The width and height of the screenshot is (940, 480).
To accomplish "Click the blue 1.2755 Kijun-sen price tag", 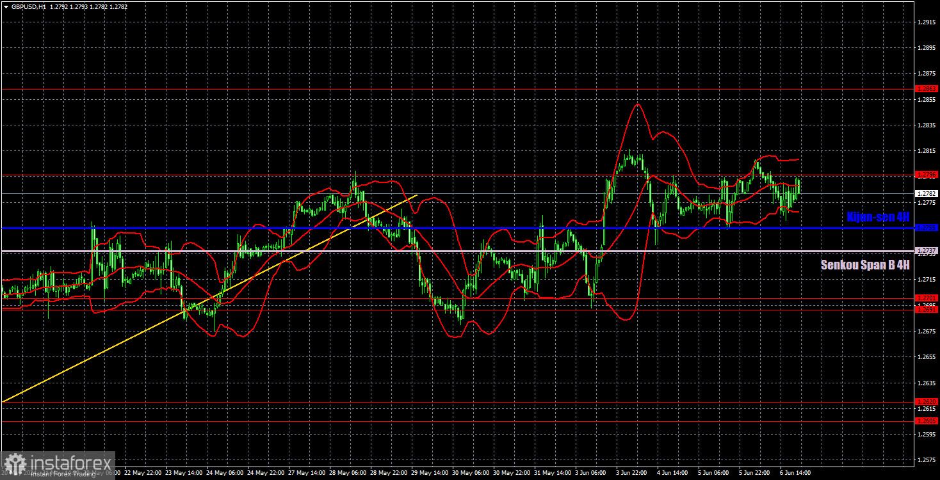I will [x=927, y=227].
